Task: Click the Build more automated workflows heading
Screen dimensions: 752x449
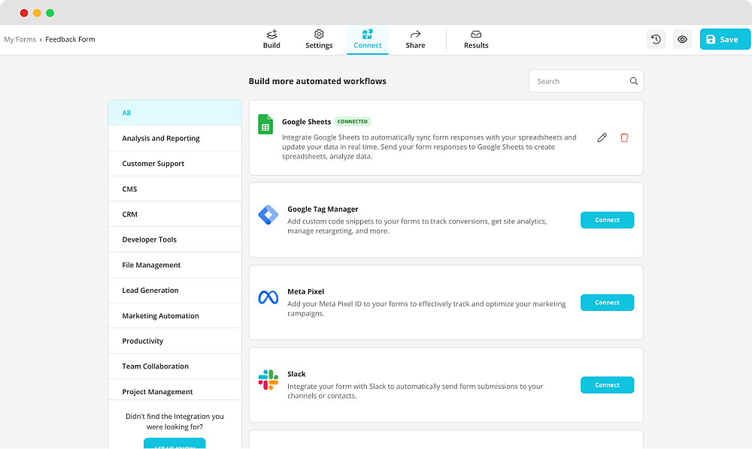Action: coord(317,81)
